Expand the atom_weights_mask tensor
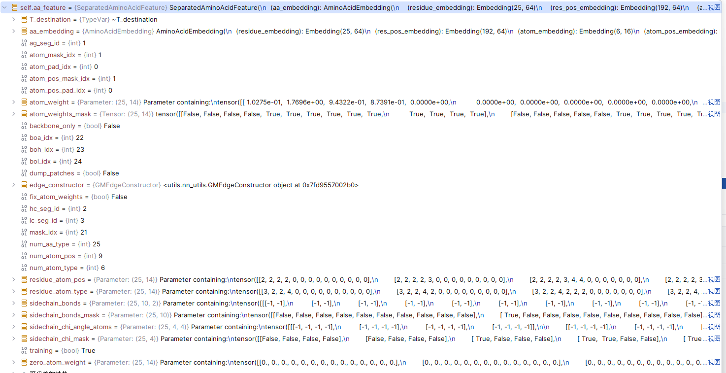Viewport: 726px width, 373px height. [x=14, y=114]
